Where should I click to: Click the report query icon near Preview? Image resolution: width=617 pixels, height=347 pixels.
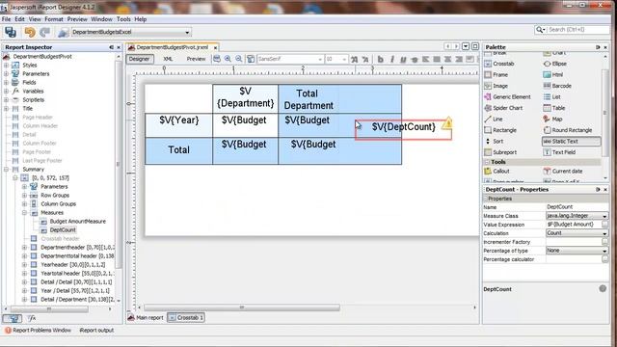pyautogui.click(x=251, y=59)
